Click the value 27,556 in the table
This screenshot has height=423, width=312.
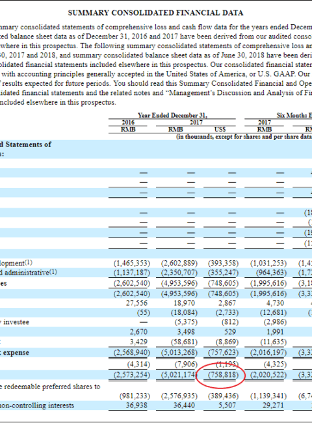click(136, 303)
